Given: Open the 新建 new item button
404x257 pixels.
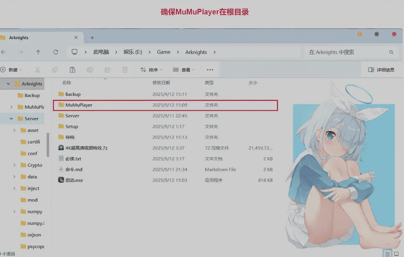Looking at the screenshot, I should pyautogui.click(x=11, y=70).
